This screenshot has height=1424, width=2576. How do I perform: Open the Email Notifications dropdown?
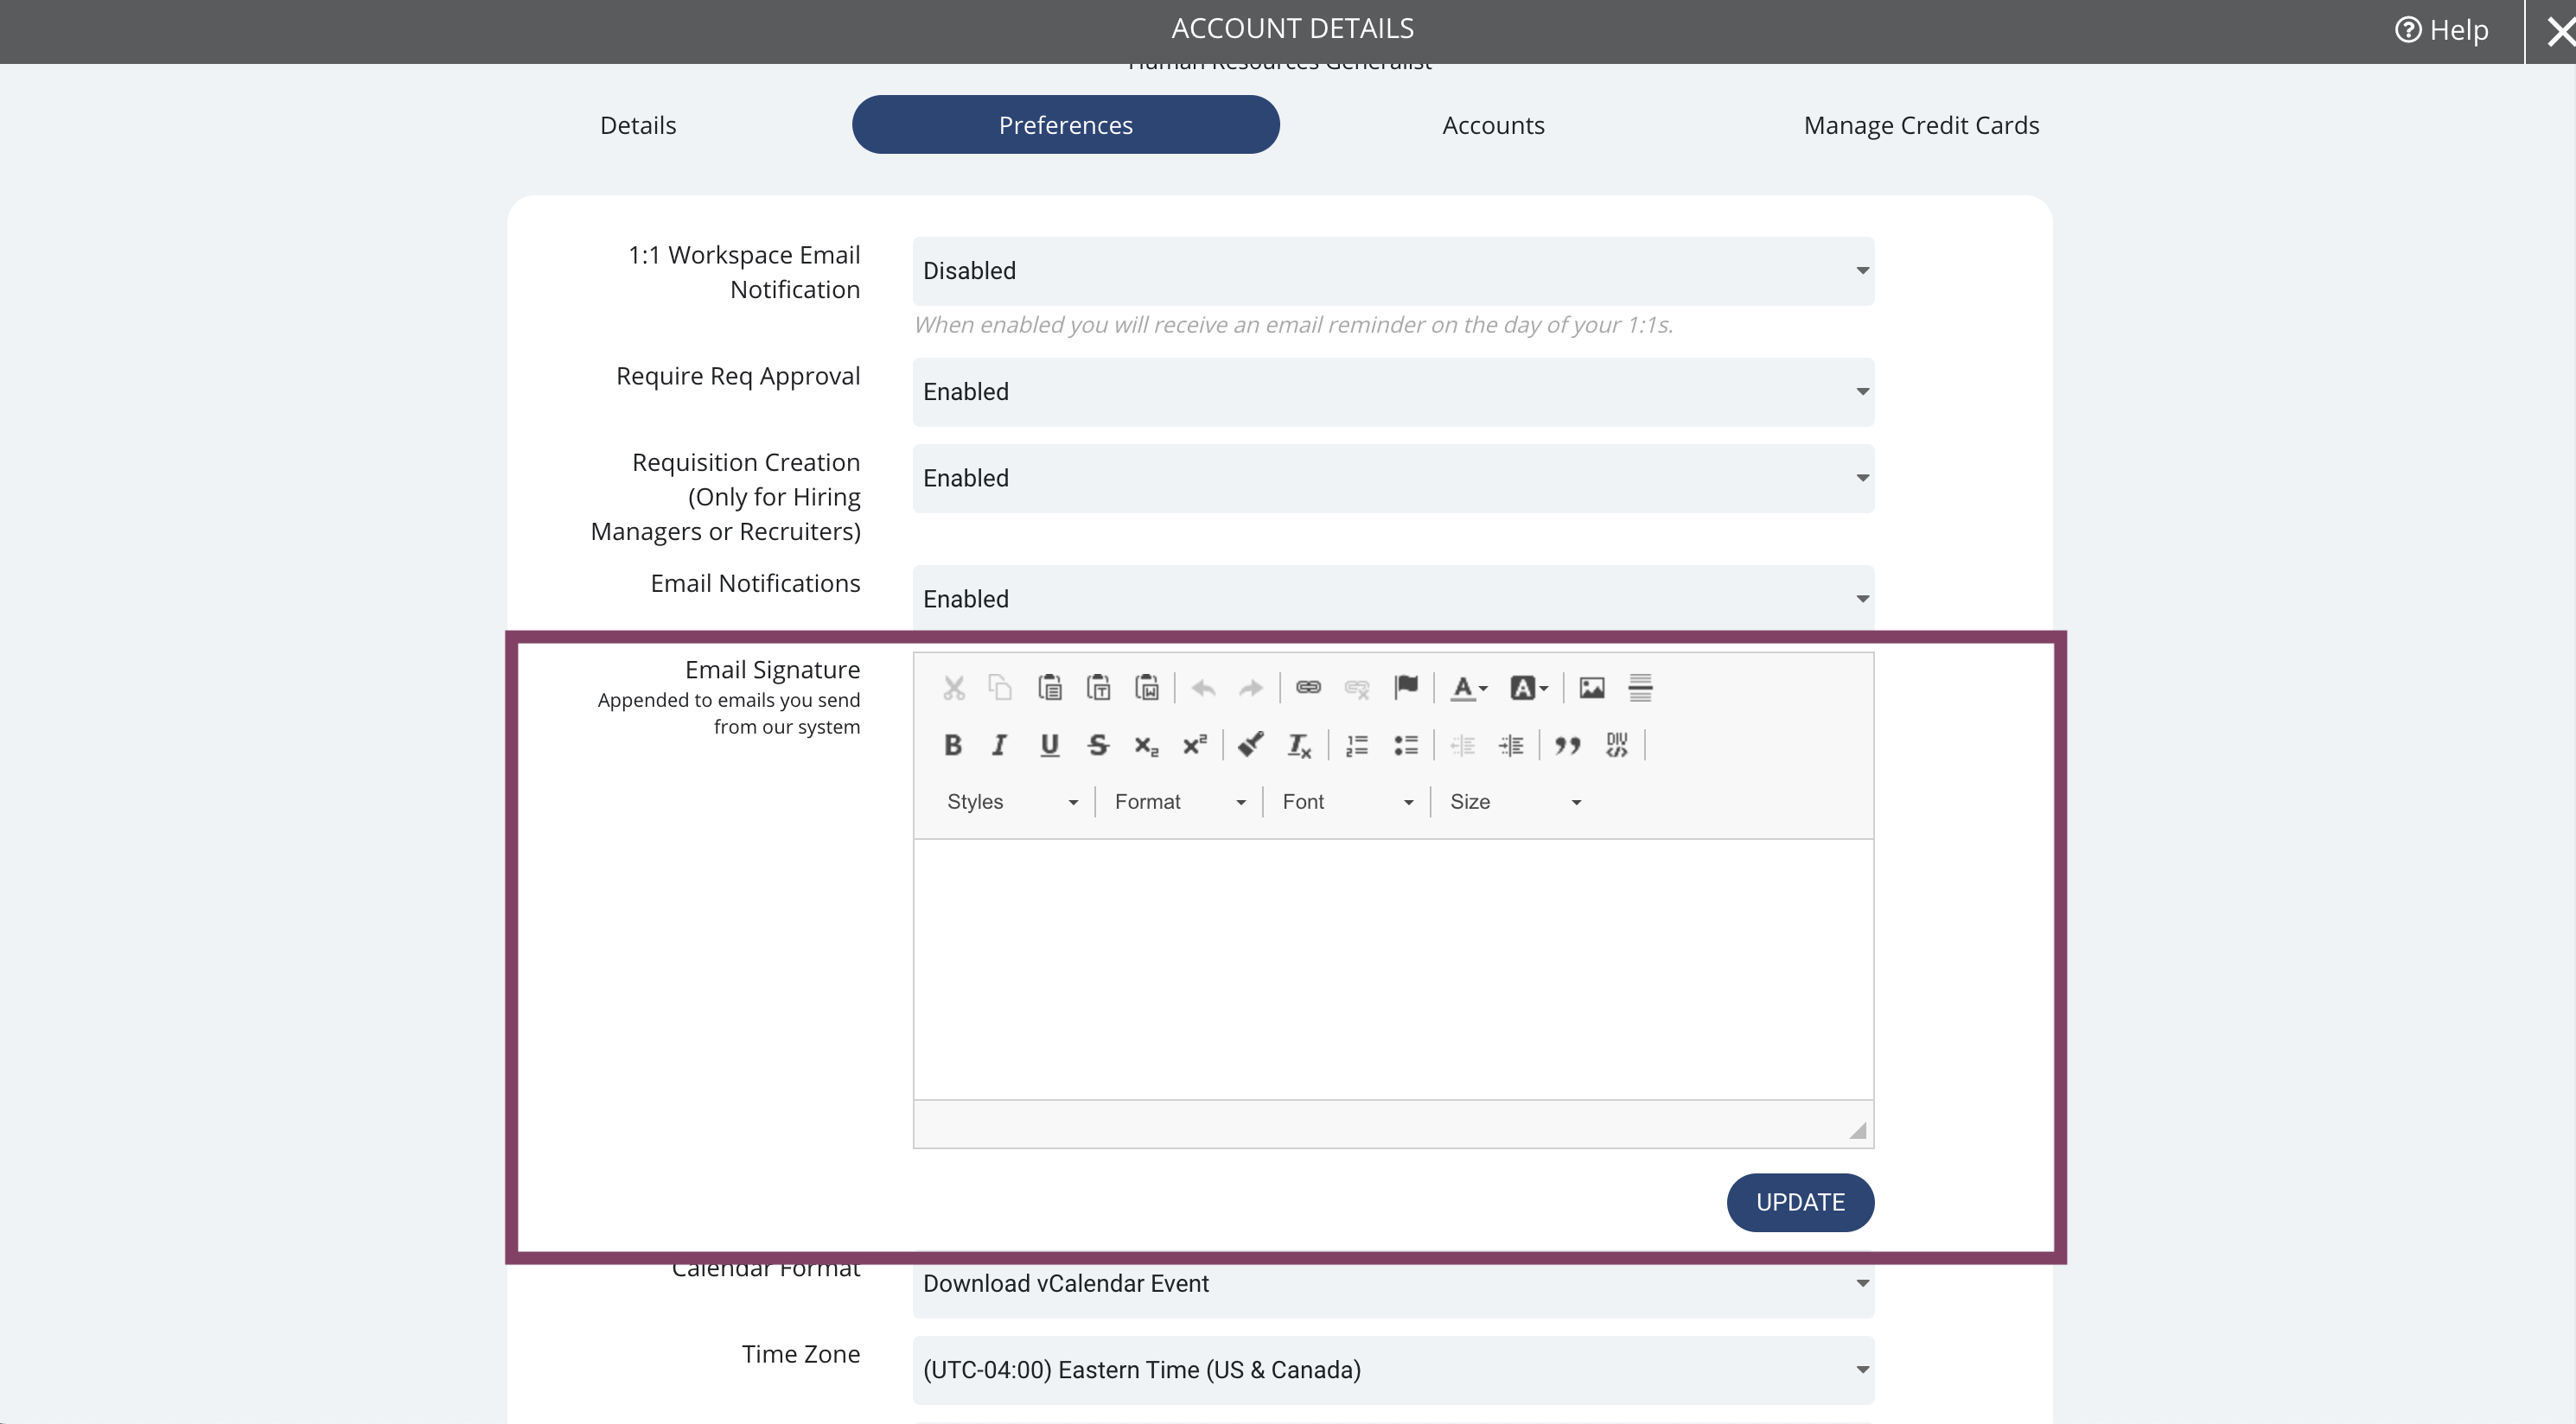(x=1393, y=598)
